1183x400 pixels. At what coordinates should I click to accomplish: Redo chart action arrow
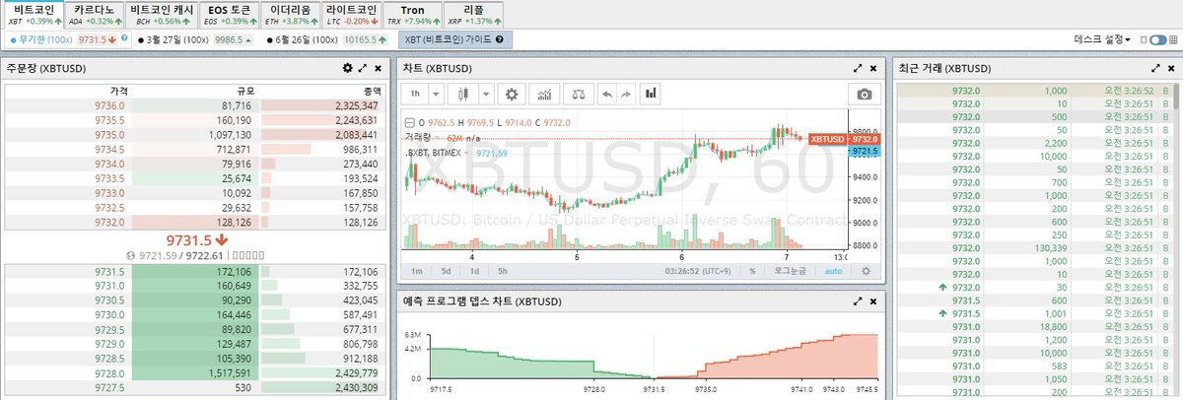click(x=626, y=94)
